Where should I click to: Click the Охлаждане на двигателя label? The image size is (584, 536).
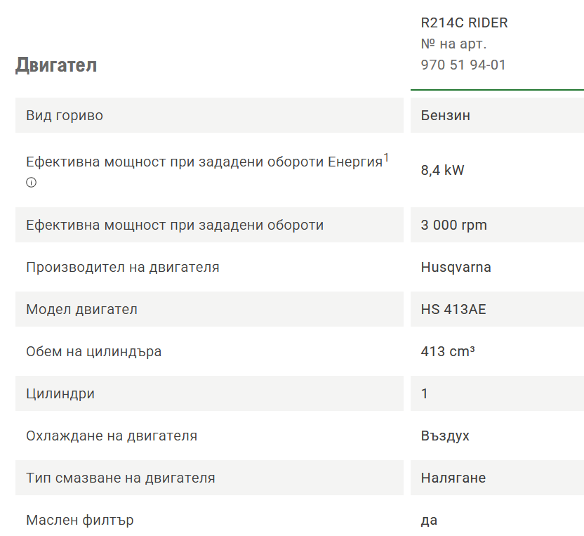(112, 436)
